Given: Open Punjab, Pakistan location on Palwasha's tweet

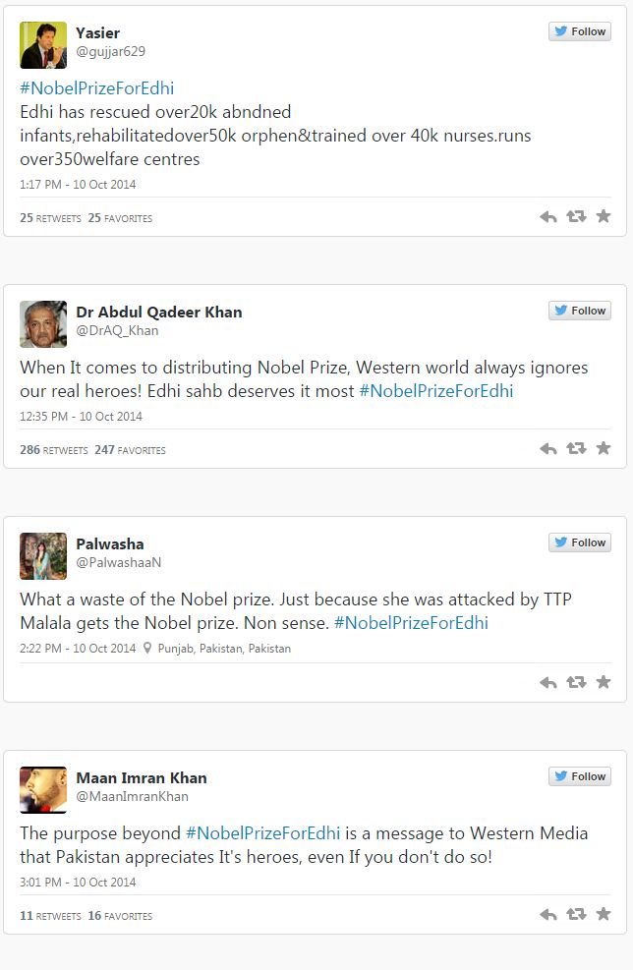Looking at the screenshot, I should coord(223,649).
